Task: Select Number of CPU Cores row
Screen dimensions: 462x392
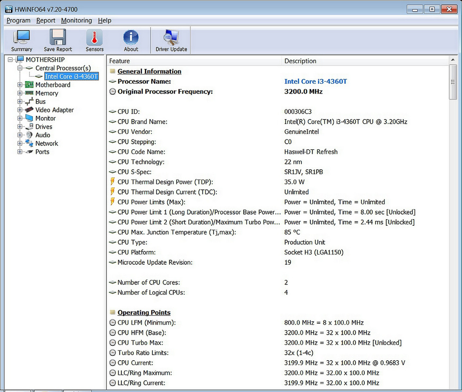Action: coord(278,283)
